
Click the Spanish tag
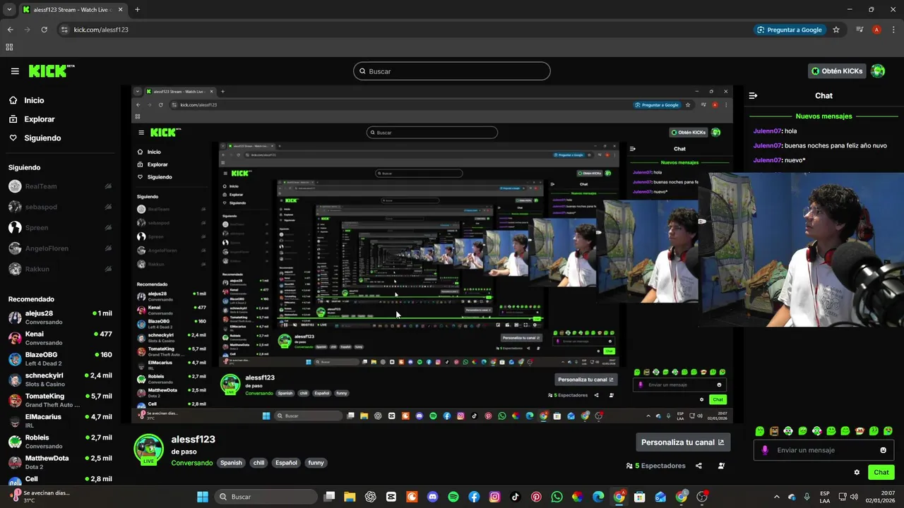[x=231, y=463]
